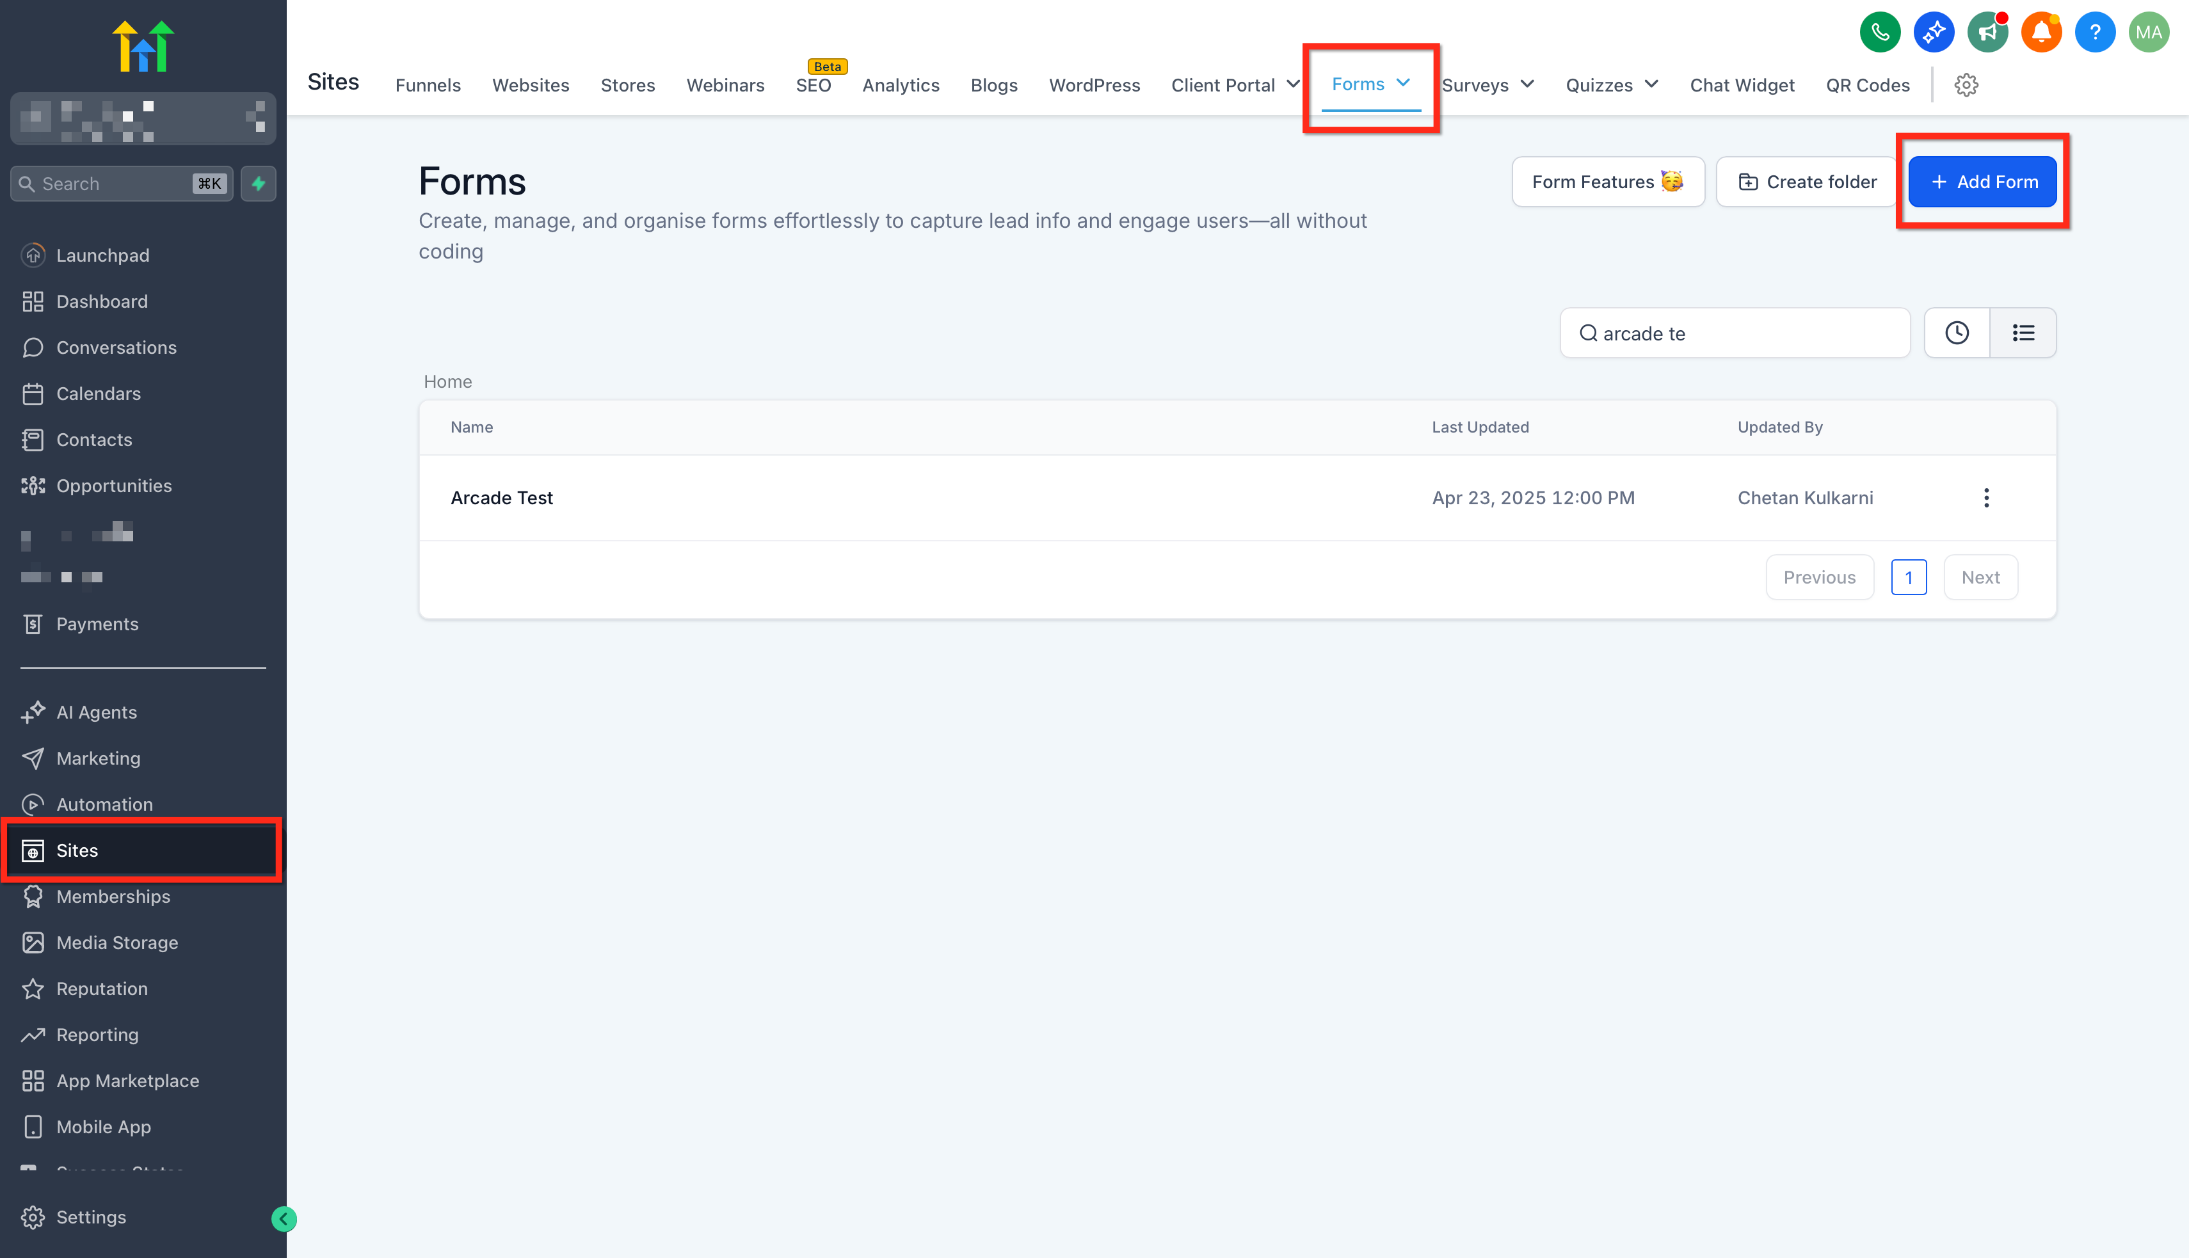Click the green phone dialer icon
The width and height of the screenshot is (2189, 1258).
tap(1880, 33)
